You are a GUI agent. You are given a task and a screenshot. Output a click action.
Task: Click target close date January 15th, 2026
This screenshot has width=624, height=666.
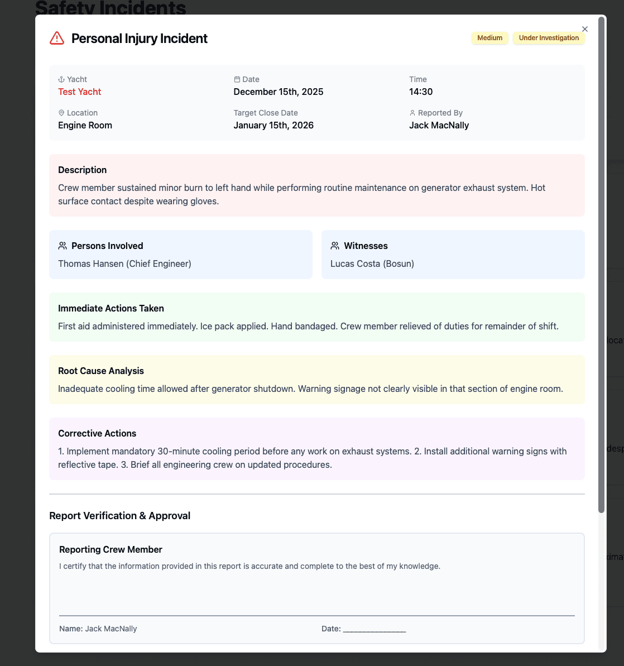[x=273, y=125]
